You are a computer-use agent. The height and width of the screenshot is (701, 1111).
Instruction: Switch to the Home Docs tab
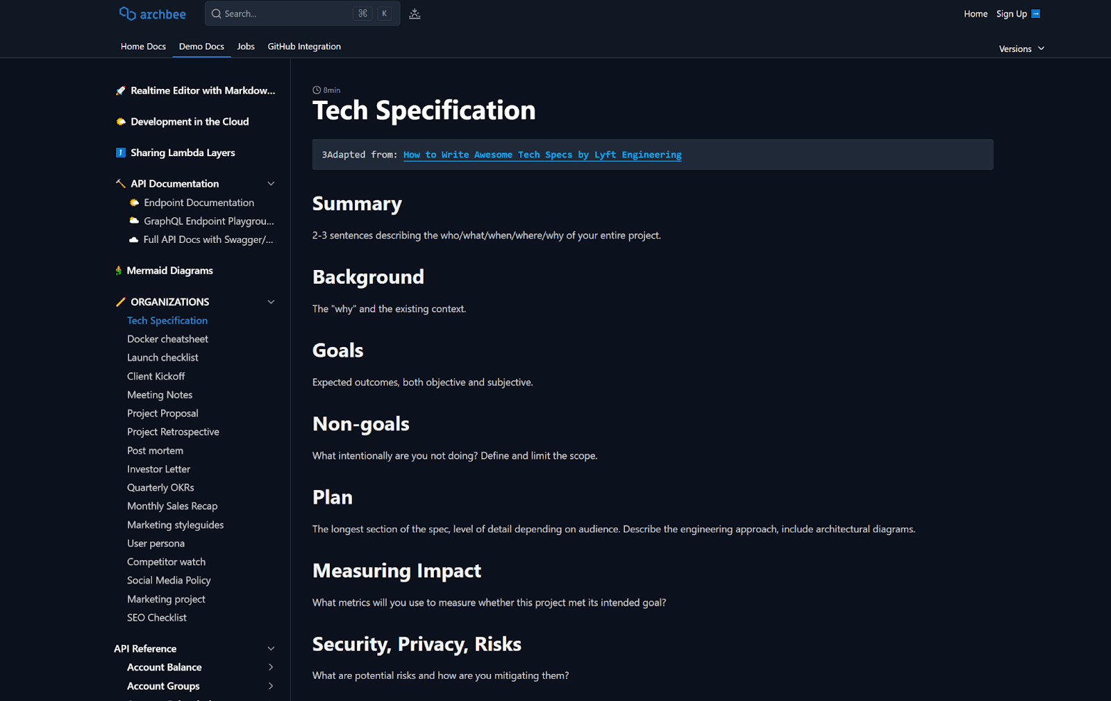143,46
